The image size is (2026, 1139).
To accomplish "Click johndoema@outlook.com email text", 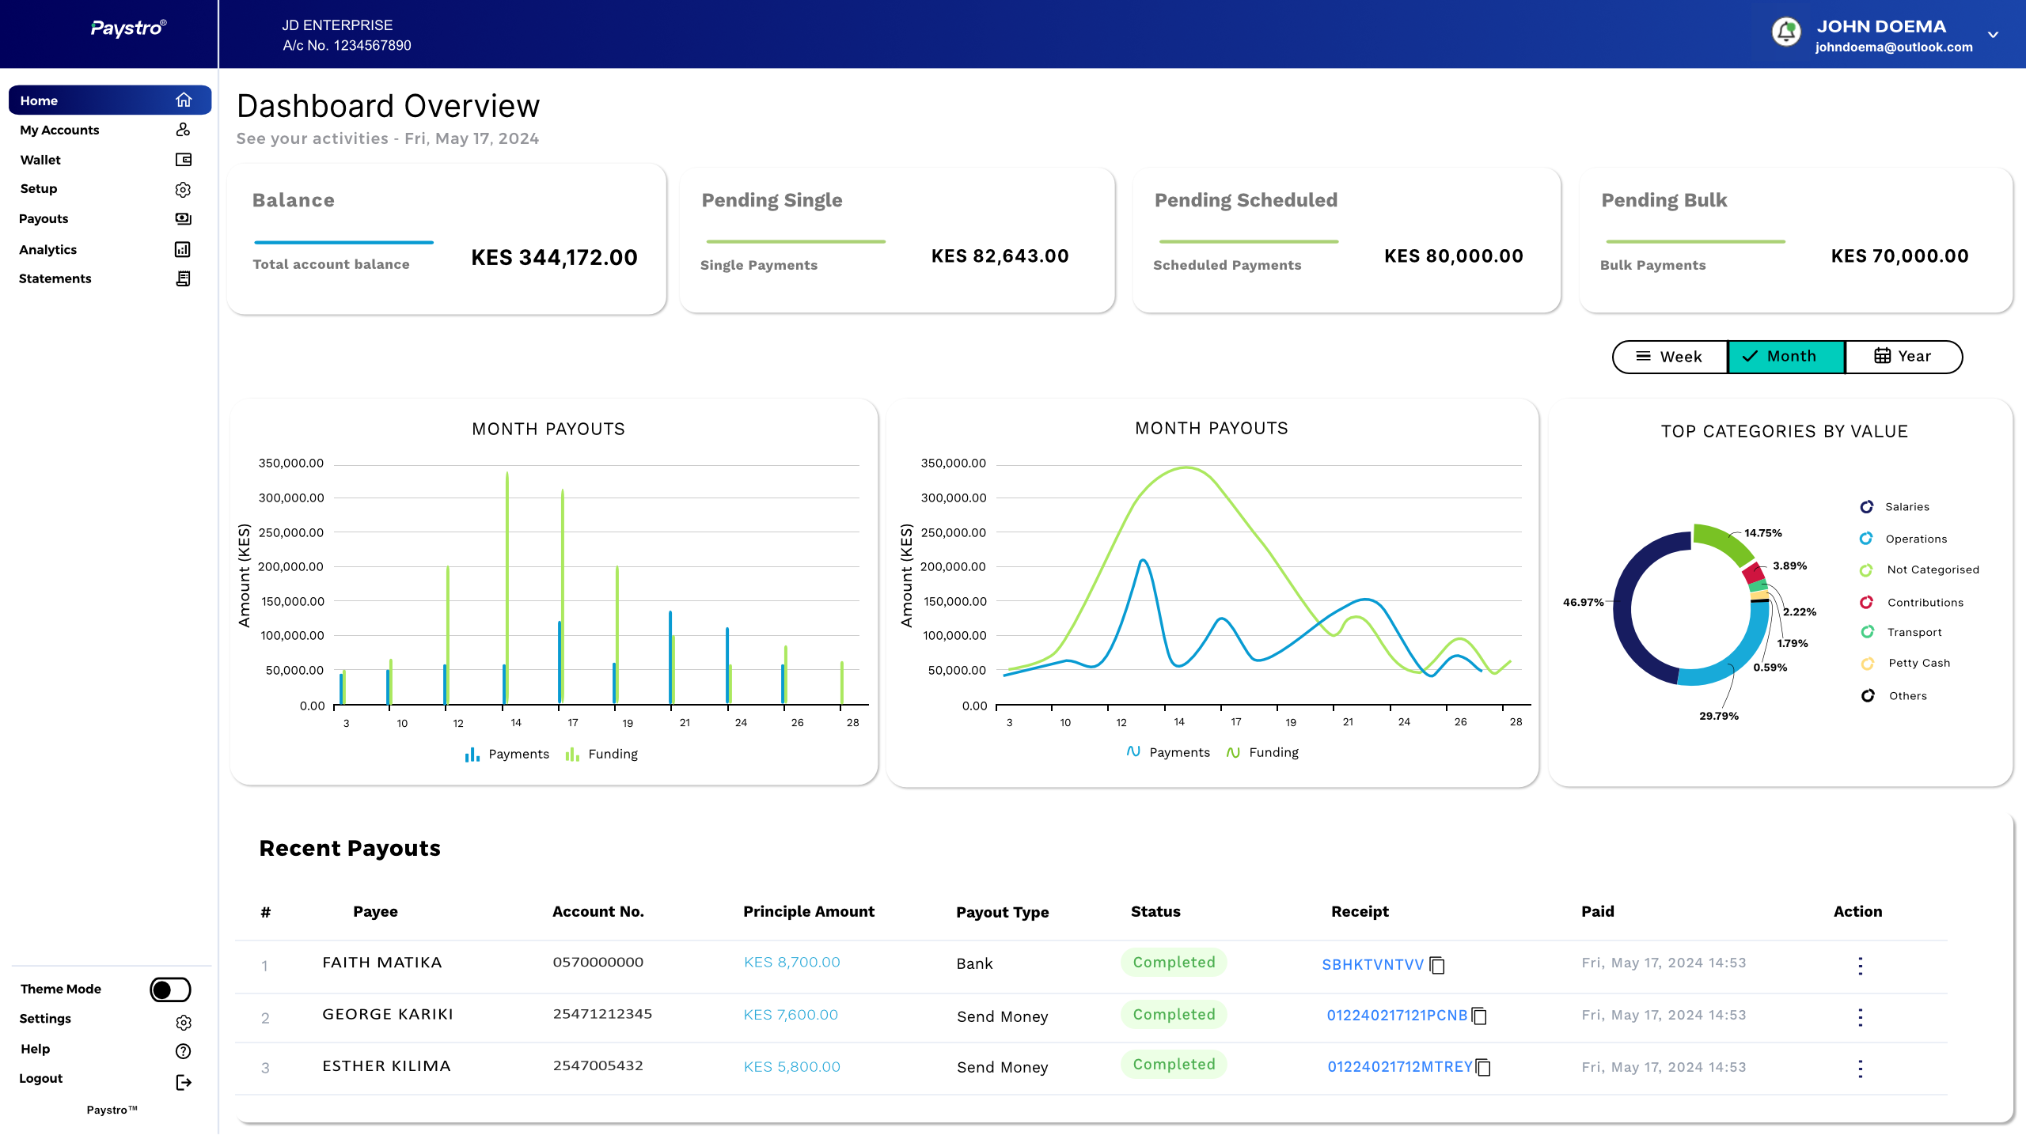I will pos(1894,47).
